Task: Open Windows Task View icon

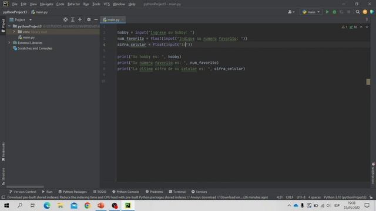Action: pyautogui.click(x=33, y=206)
